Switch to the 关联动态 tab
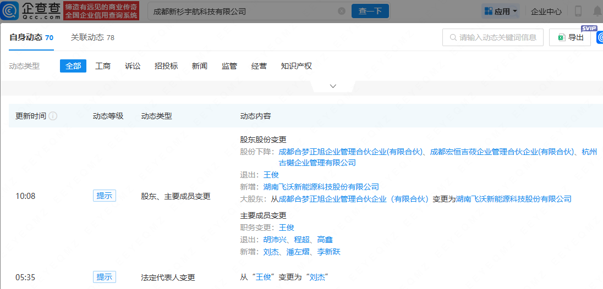 [x=92, y=37]
